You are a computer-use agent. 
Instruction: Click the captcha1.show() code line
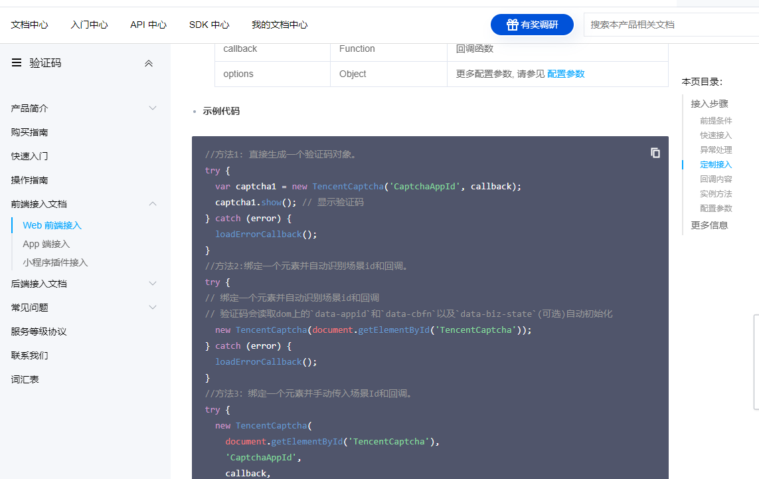tap(289, 202)
